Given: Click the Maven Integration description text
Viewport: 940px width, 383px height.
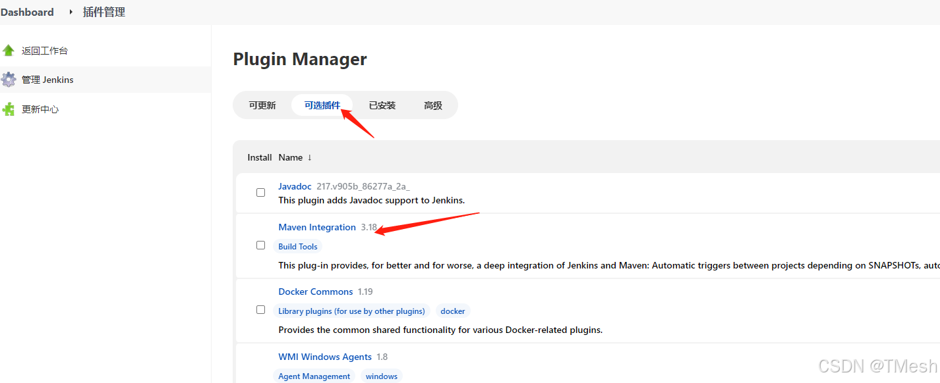Looking at the screenshot, I should pos(609,265).
